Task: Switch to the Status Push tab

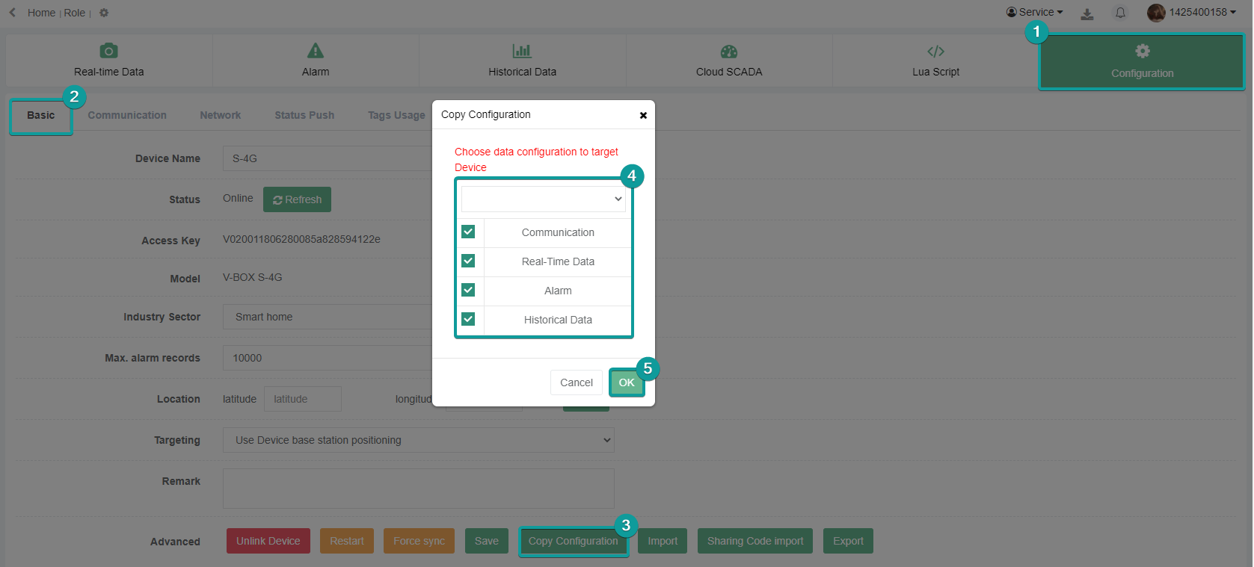Action: 304,115
